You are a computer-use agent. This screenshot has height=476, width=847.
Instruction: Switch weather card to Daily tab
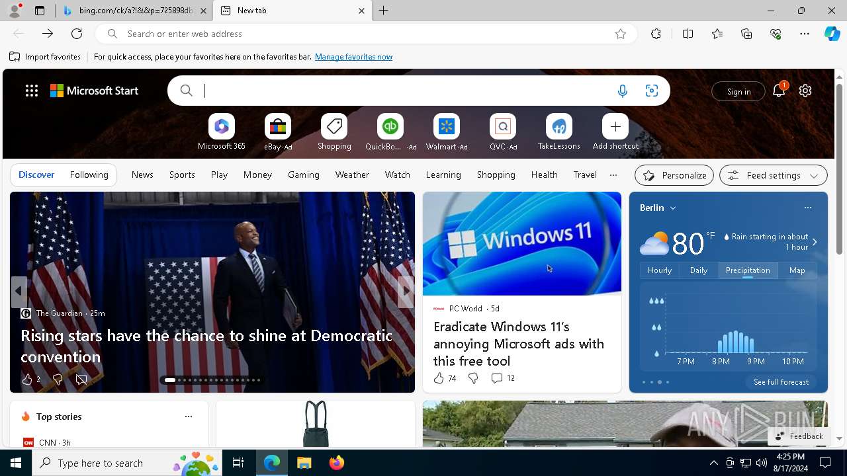699,270
